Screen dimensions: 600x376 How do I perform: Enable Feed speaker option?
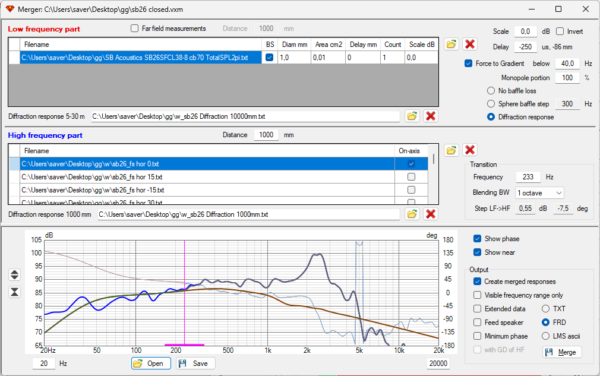(477, 323)
